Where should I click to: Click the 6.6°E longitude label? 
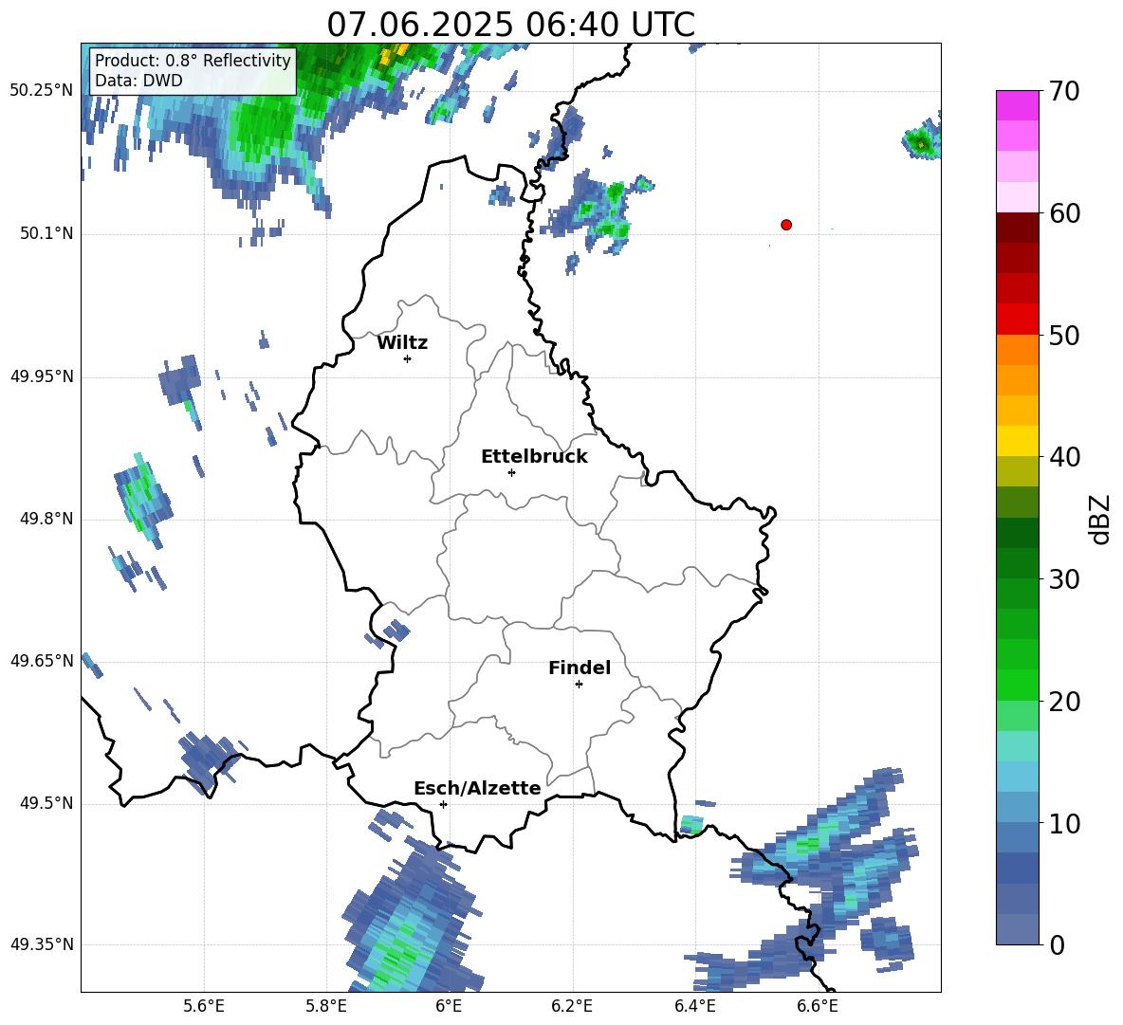[x=818, y=1006]
